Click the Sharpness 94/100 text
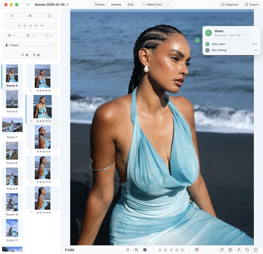The width and height of the screenshot is (263, 254). pos(227,35)
